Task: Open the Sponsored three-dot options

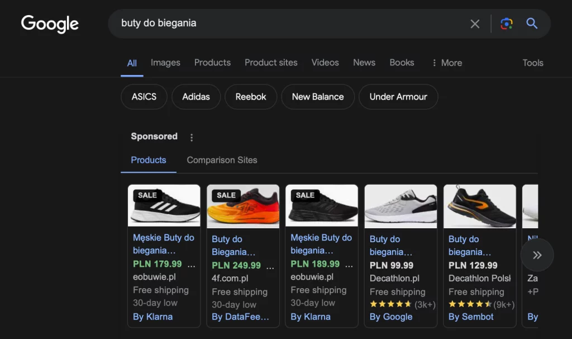Action: click(192, 138)
